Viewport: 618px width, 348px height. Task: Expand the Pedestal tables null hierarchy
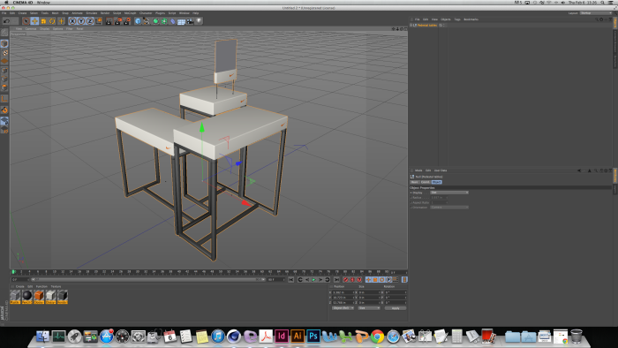(x=411, y=26)
